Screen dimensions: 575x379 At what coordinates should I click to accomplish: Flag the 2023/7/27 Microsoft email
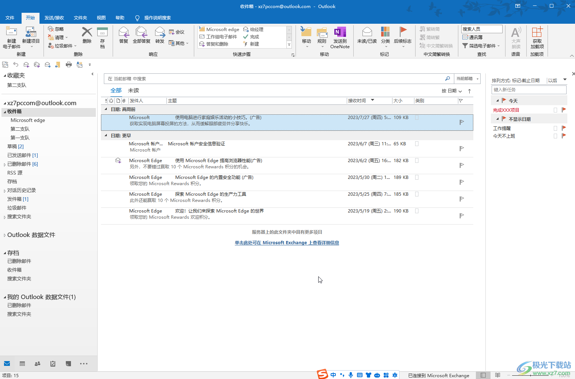pyautogui.click(x=462, y=122)
